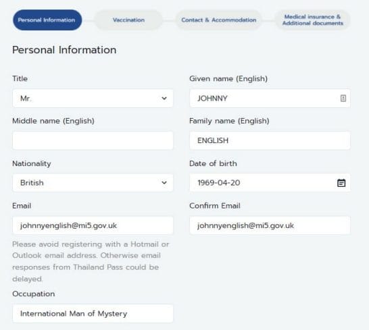This screenshot has height=330, width=369.
Task: Open Medical insurance & Additional documents step
Action: pos(312,20)
